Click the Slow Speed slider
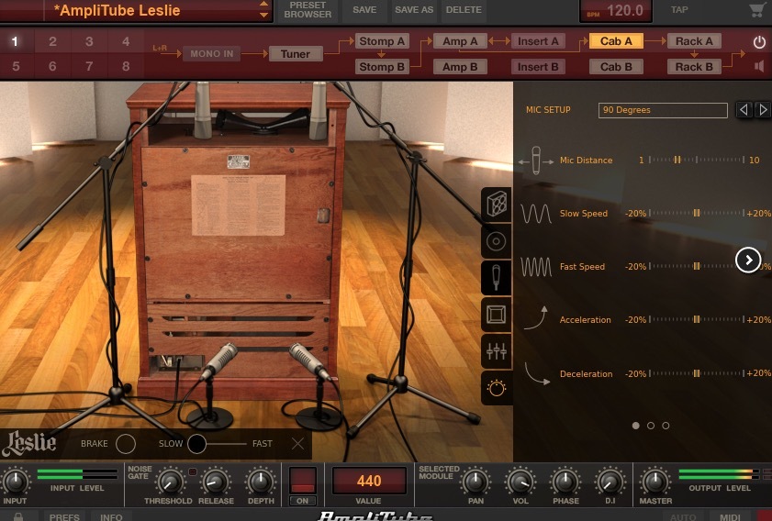Screen dimensions: 772x521 pyautogui.click(x=697, y=213)
